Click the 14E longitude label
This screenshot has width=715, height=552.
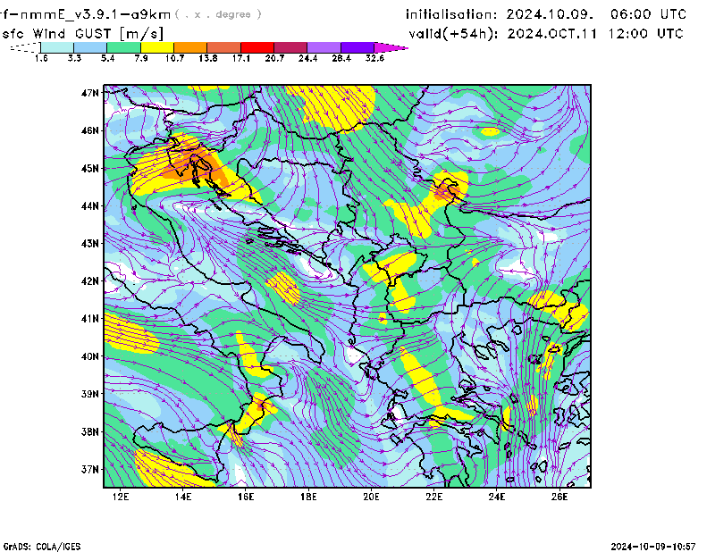coord(183,497)
